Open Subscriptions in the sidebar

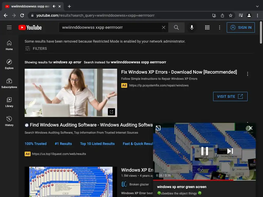(9, 83)
